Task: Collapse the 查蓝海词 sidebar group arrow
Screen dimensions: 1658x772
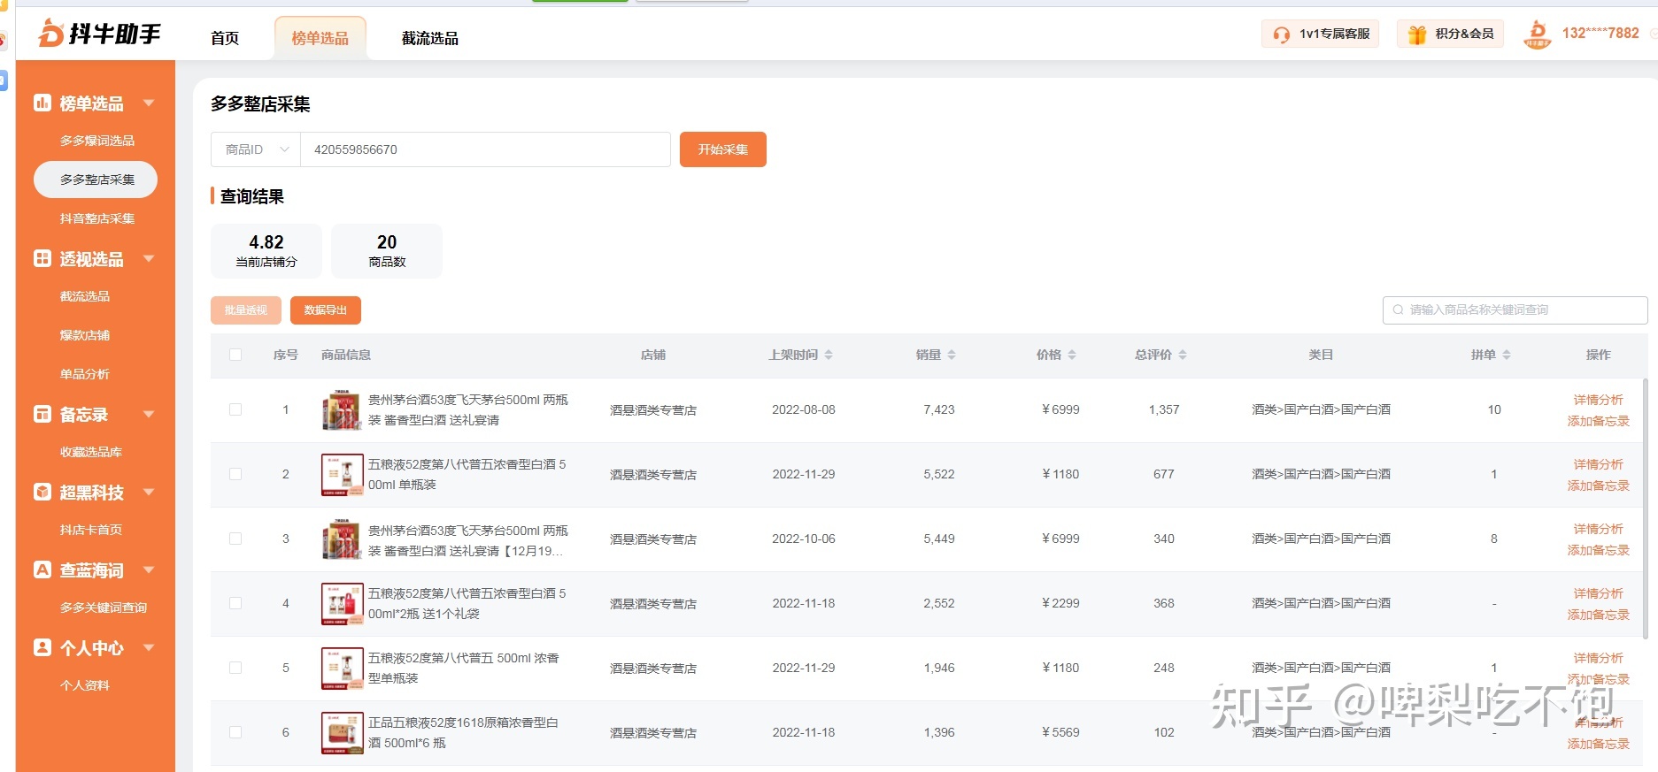Action: pos(149,569)
